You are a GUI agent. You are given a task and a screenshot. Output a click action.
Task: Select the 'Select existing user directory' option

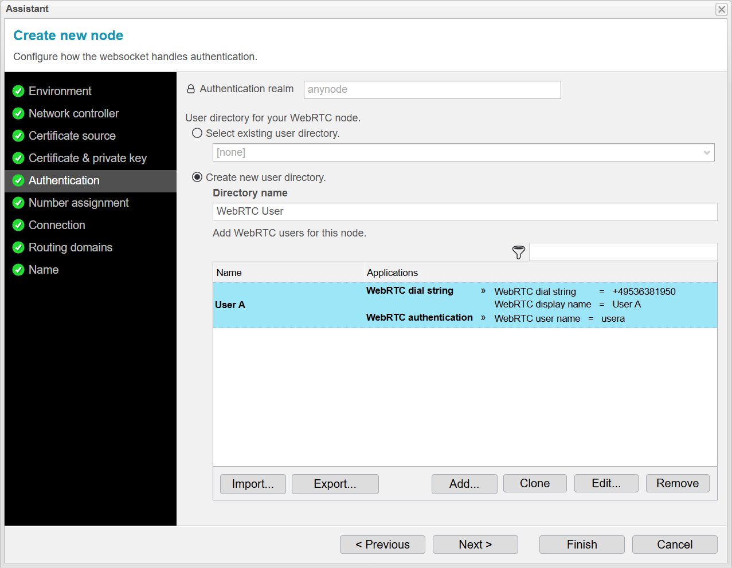point(197,132)
